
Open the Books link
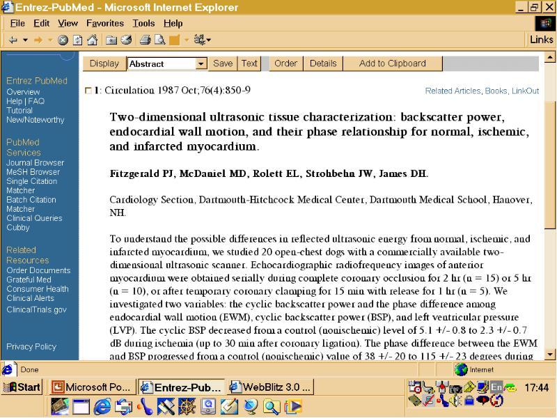[496, 91]
